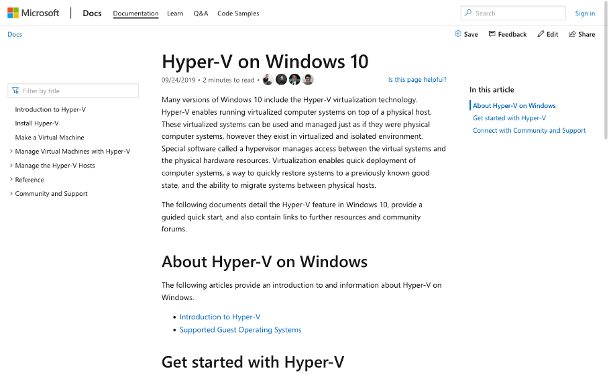Expand Manage the Hyper-V Hosts section
Viewport: 609px width, 381px height.
11,166
